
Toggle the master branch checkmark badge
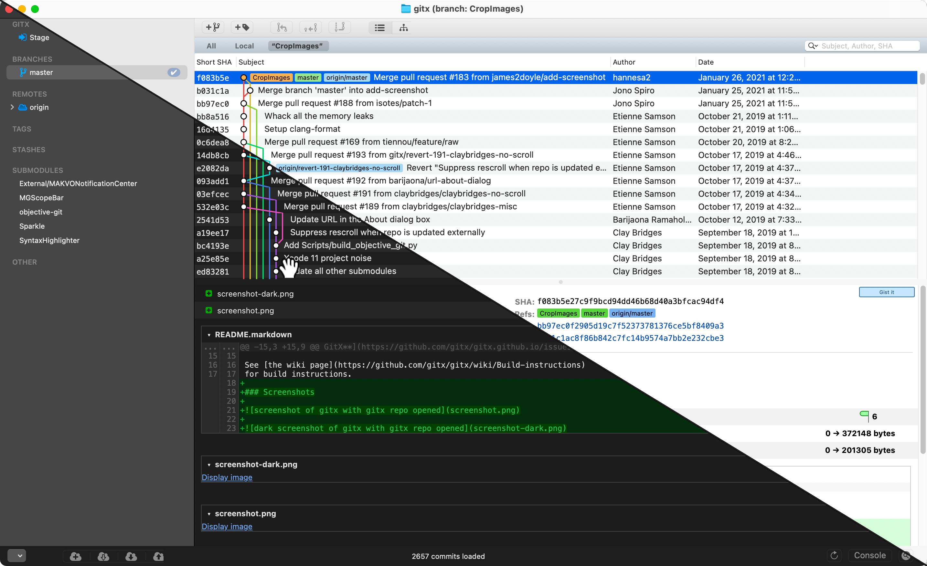click(174, 72)
